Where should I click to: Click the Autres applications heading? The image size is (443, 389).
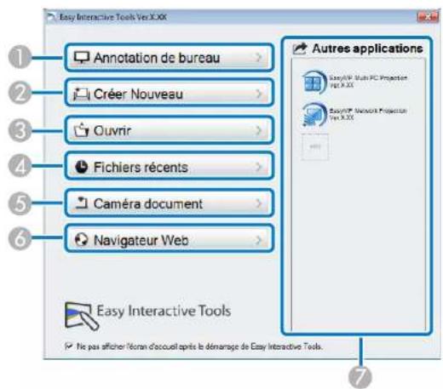(x=367, y=49)
